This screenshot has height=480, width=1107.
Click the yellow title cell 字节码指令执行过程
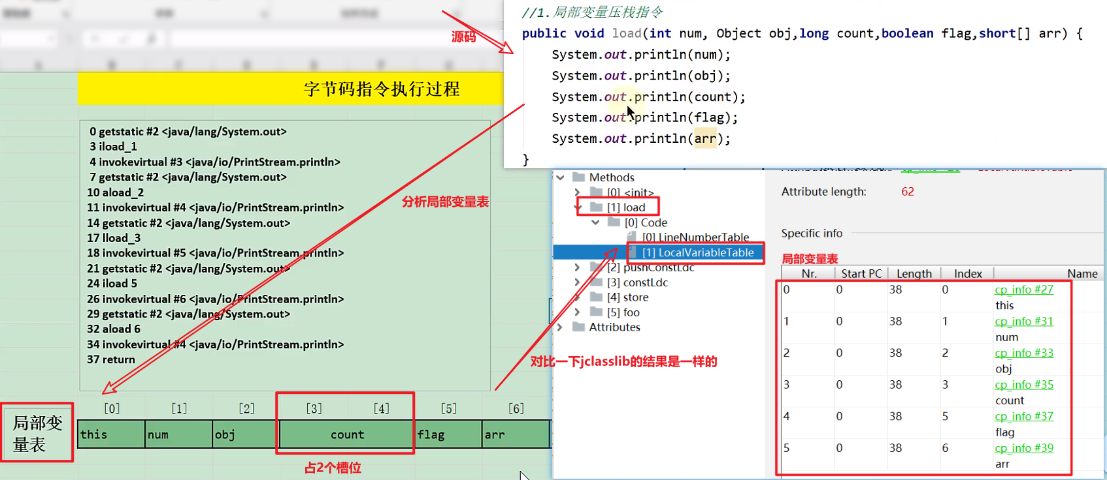[x=291, y=89]
